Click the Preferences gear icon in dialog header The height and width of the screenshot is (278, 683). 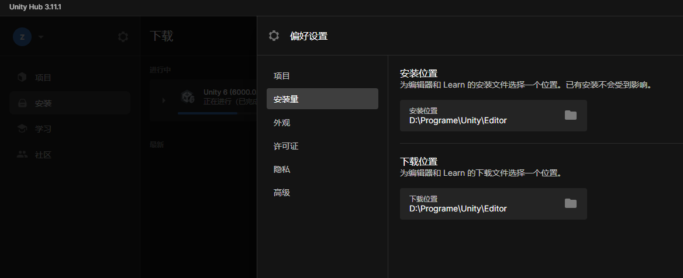click(x=274, y=36)
